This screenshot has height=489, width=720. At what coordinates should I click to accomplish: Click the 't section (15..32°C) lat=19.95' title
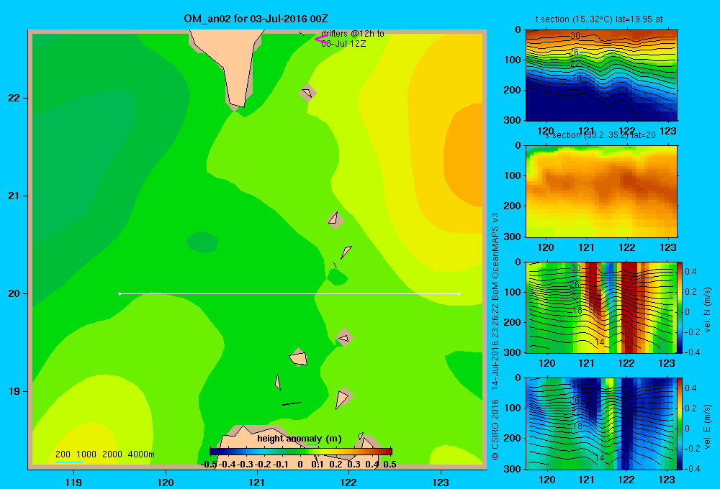point(599,19)
